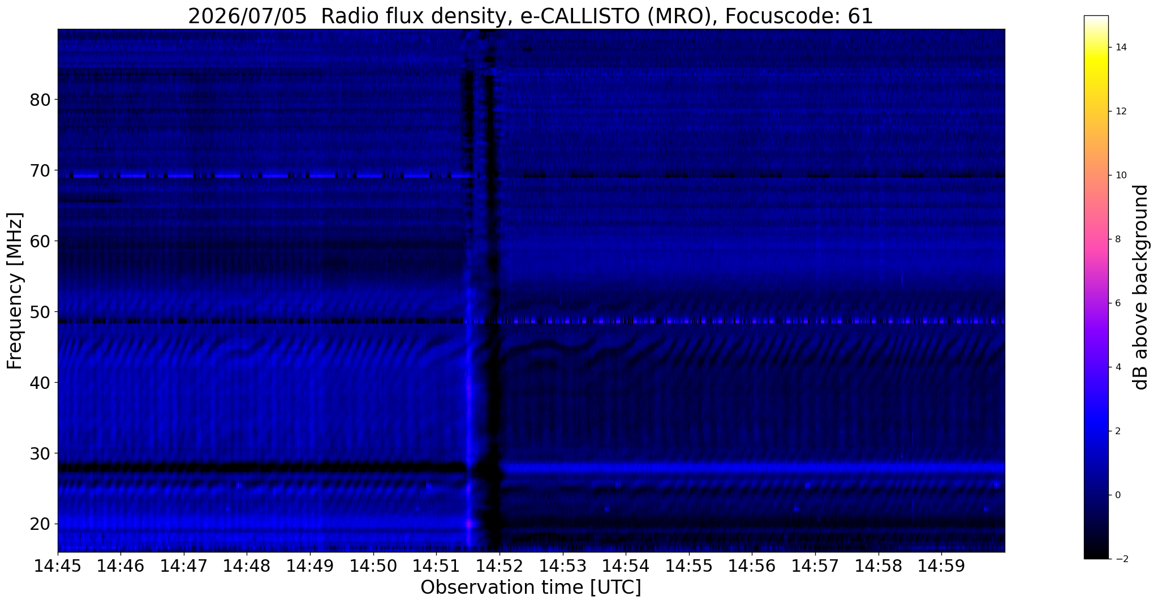Click the 14:55 time axis label
Image resolution: width=1158 pixels, height=604 pixels.
click(688, 566)
